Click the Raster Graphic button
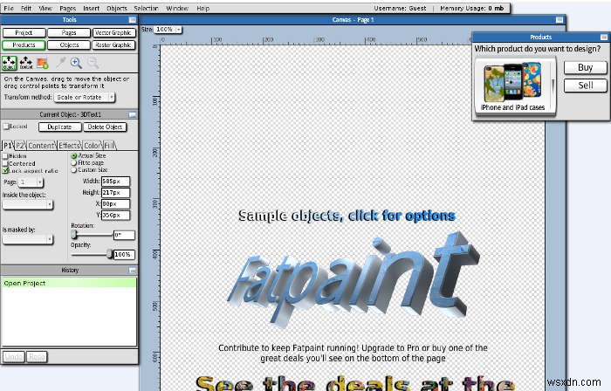611x391 pixels. click(x=113, y=45)
